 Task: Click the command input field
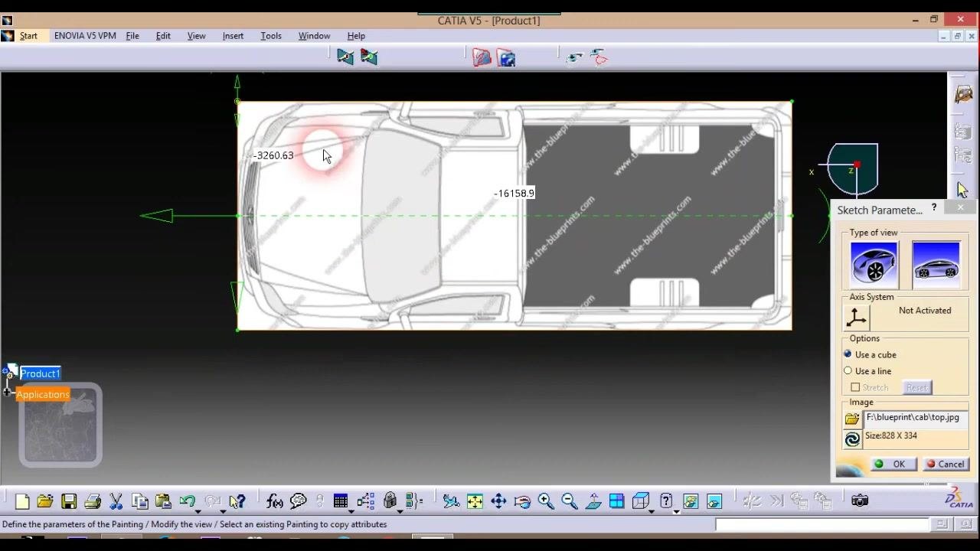tap(823, 524)
